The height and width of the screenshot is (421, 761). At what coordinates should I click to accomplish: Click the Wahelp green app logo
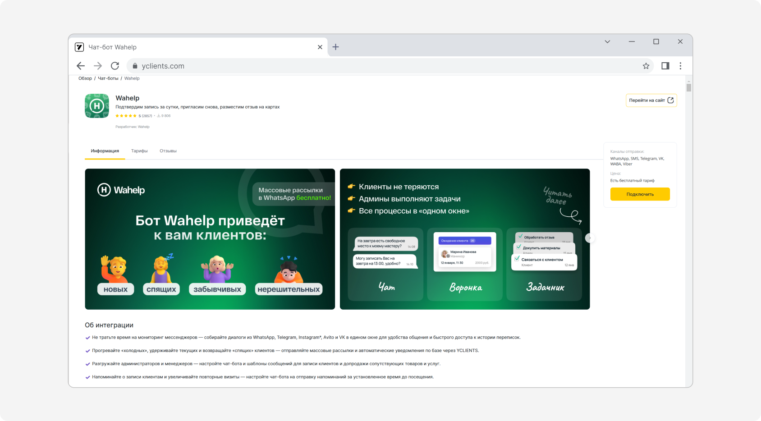(97, 106)
